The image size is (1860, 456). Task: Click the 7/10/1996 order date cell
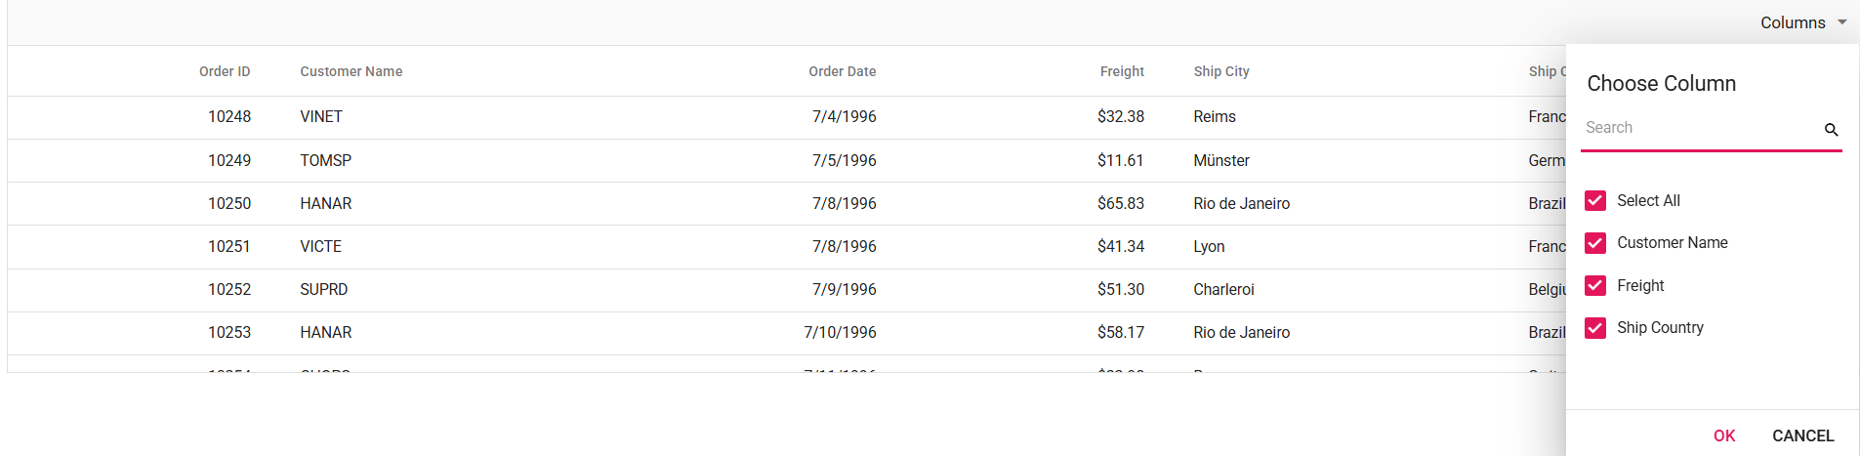point(840,332)
